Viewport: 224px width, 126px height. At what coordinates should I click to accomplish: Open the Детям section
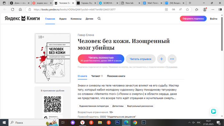point(89,19)
